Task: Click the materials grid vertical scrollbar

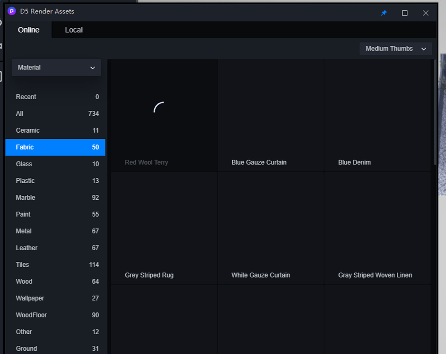Action: pyautogui.click(x=435, y=112)
